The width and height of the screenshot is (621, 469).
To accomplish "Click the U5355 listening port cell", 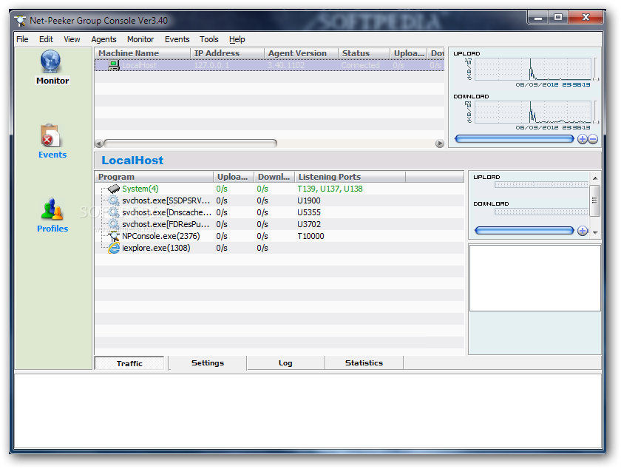I will pos(309,212).
